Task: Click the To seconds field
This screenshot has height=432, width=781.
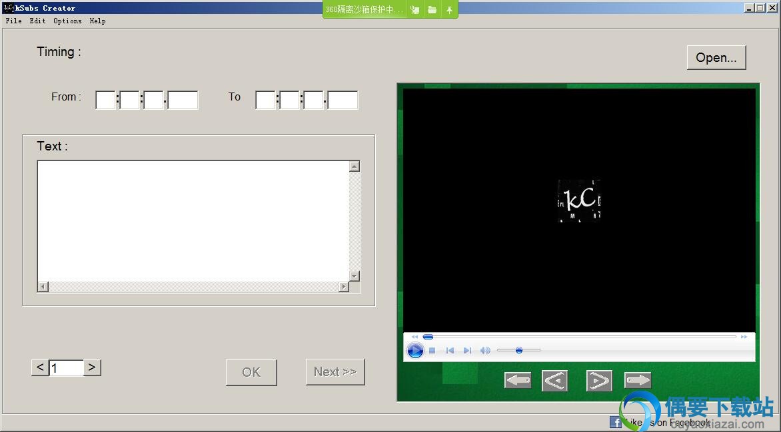Action: click(314, 100)
